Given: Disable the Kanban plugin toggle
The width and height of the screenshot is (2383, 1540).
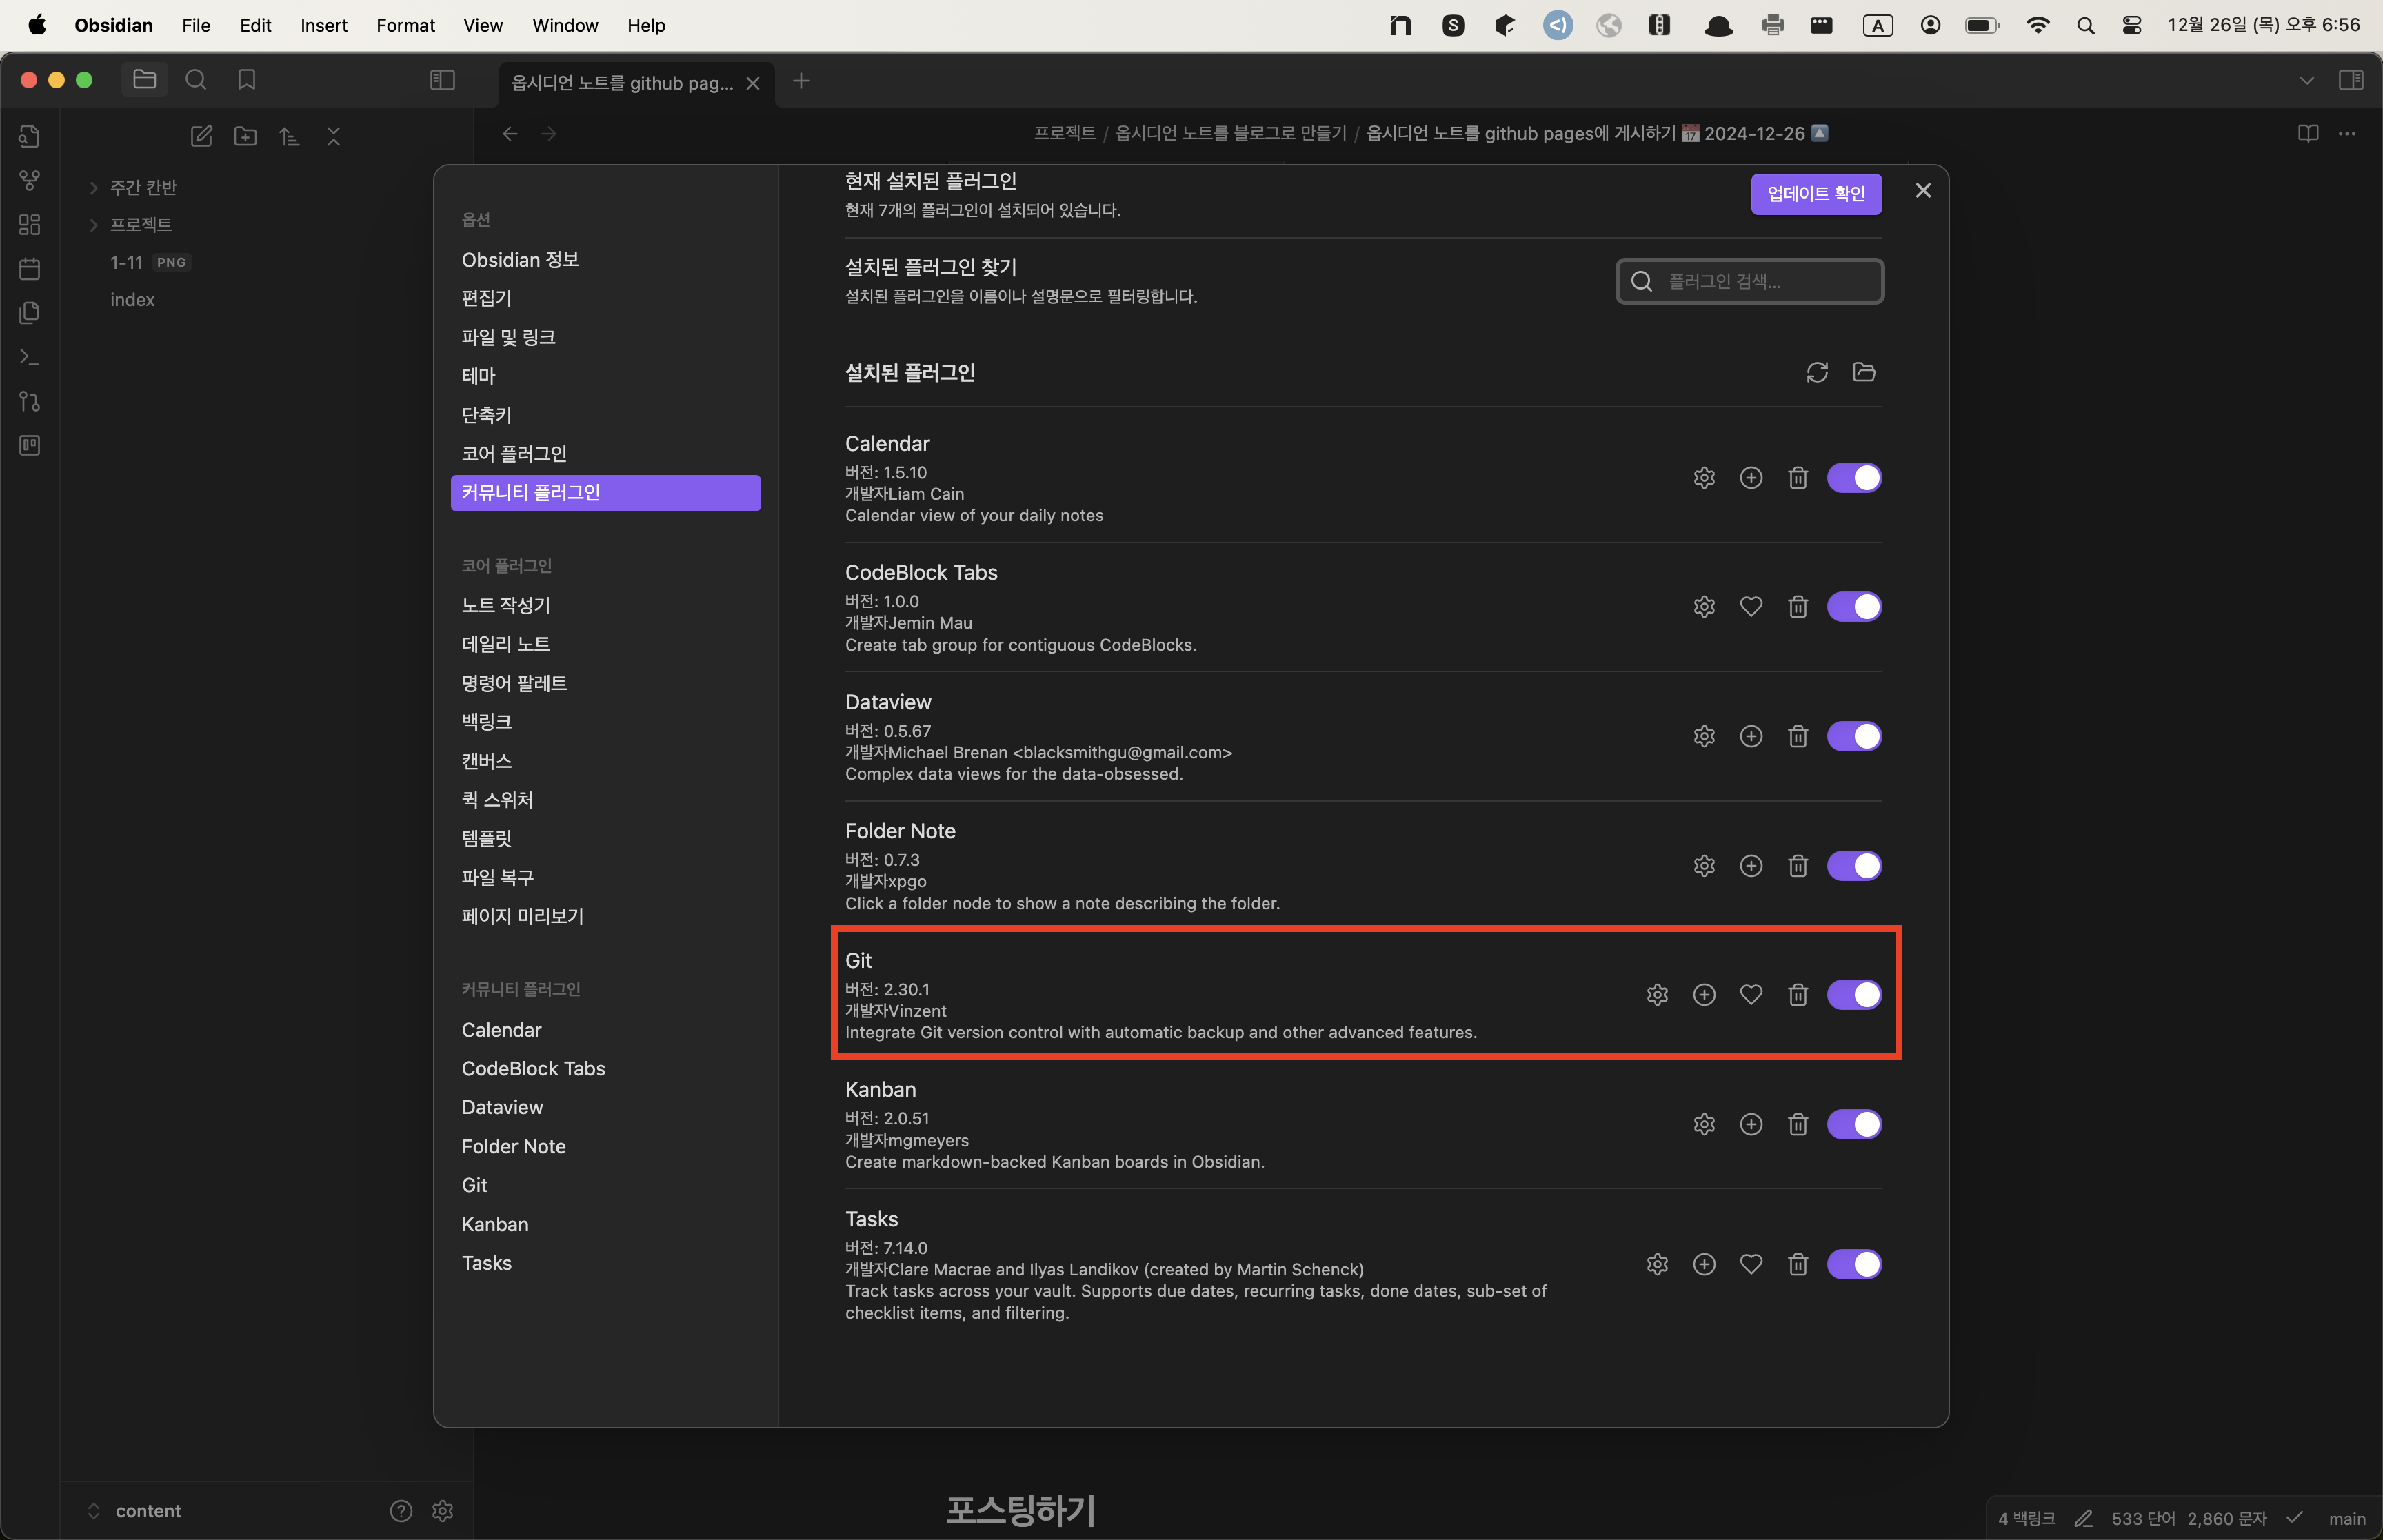Looking at the screenshot, I should point(1854,1124).
